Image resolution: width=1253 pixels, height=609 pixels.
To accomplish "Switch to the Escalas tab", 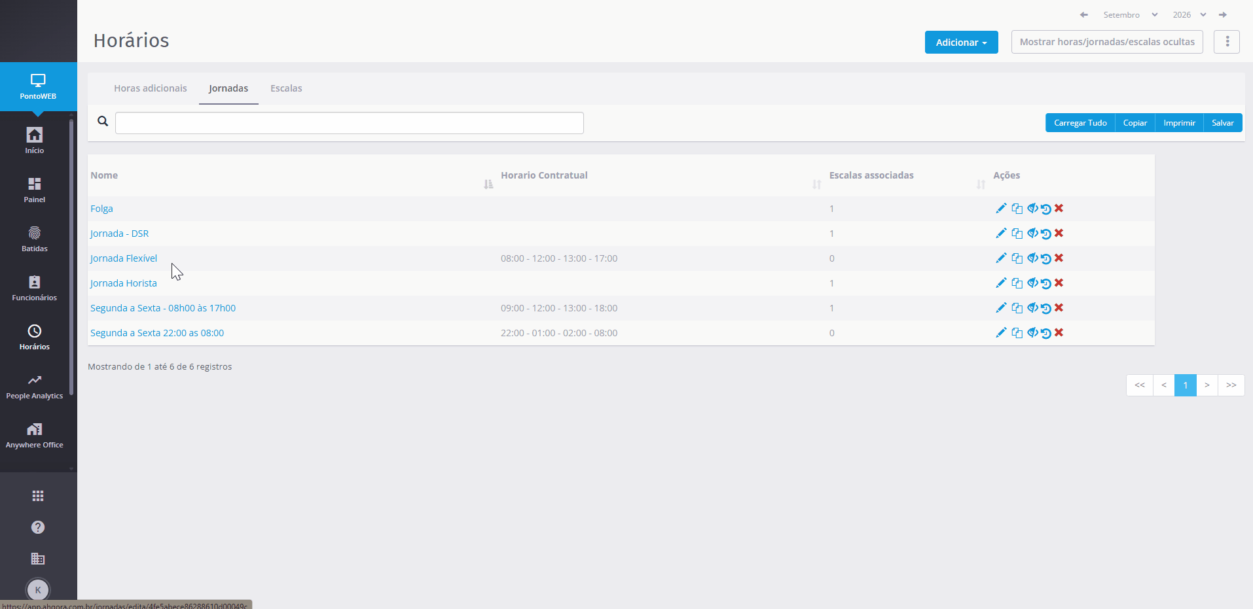I will (x=286, y=88).
